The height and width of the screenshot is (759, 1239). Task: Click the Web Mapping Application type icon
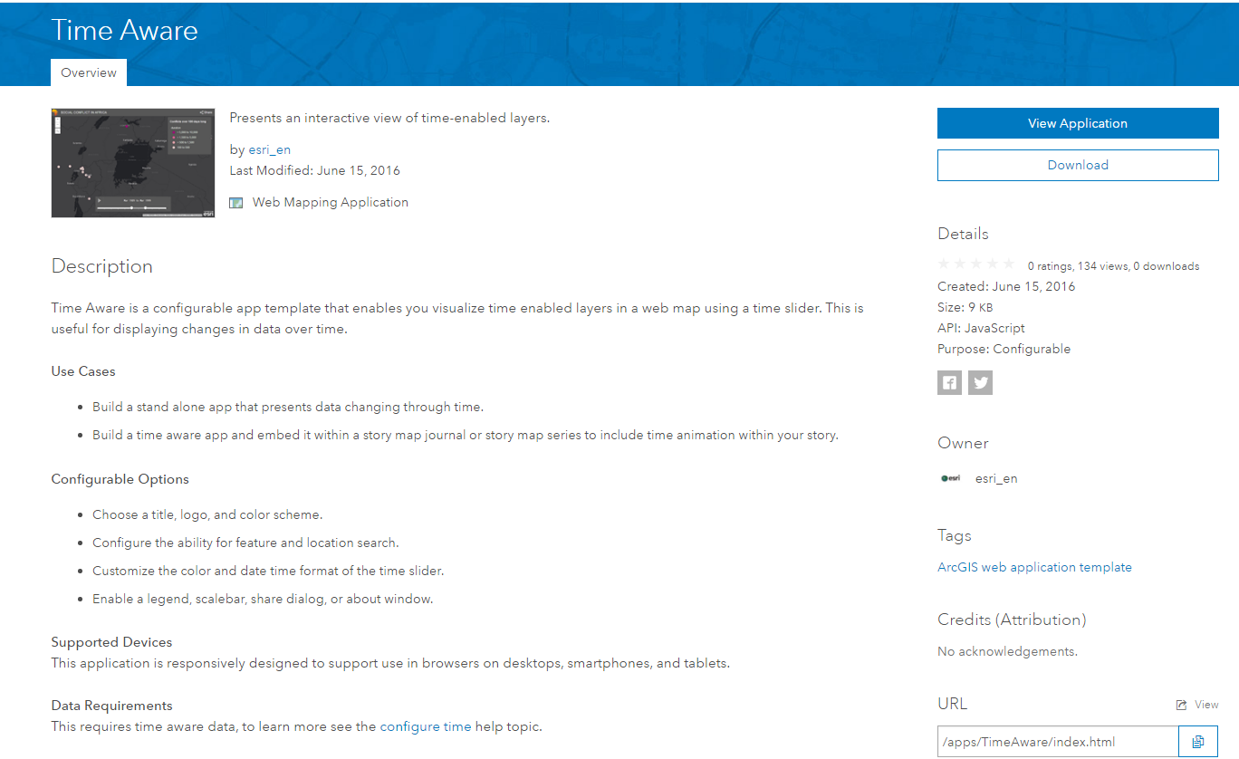[236, 203]
